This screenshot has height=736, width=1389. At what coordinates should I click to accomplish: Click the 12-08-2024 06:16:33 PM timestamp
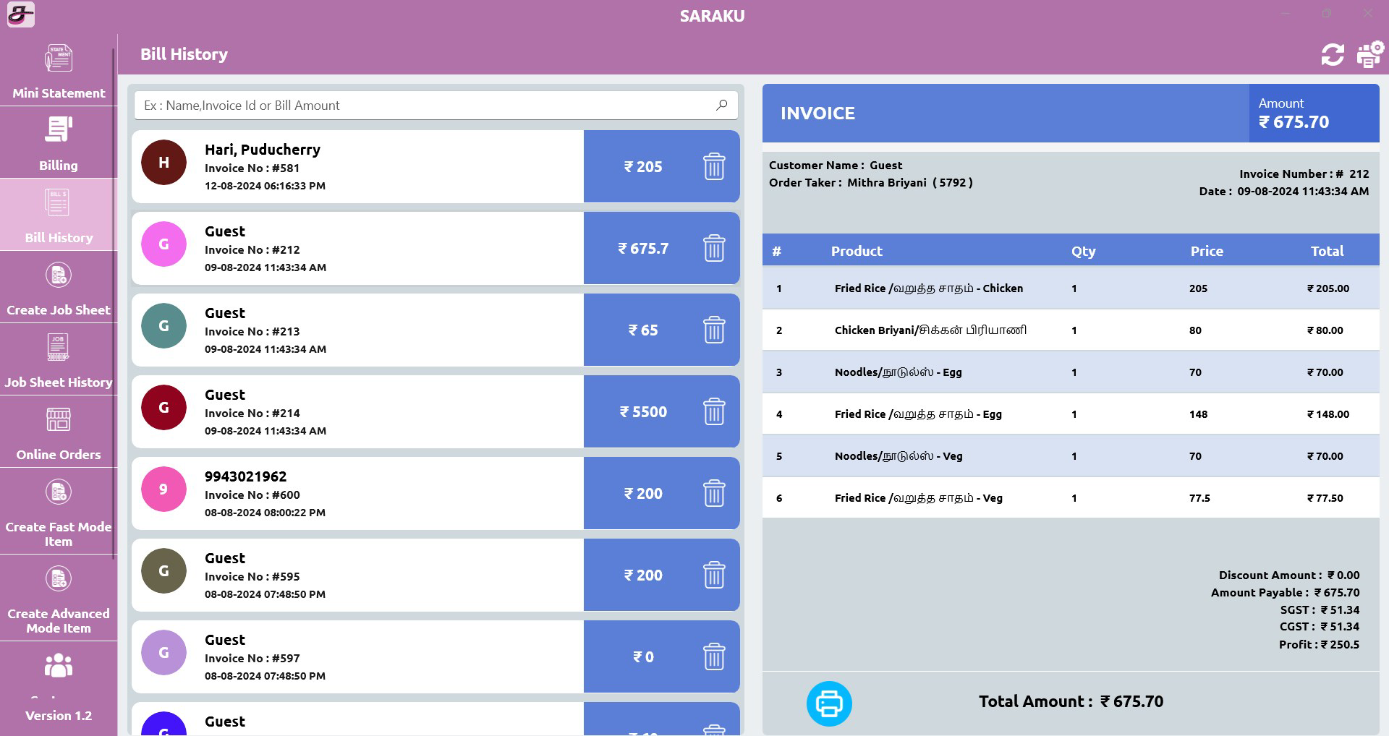click(x=265, y=186)
